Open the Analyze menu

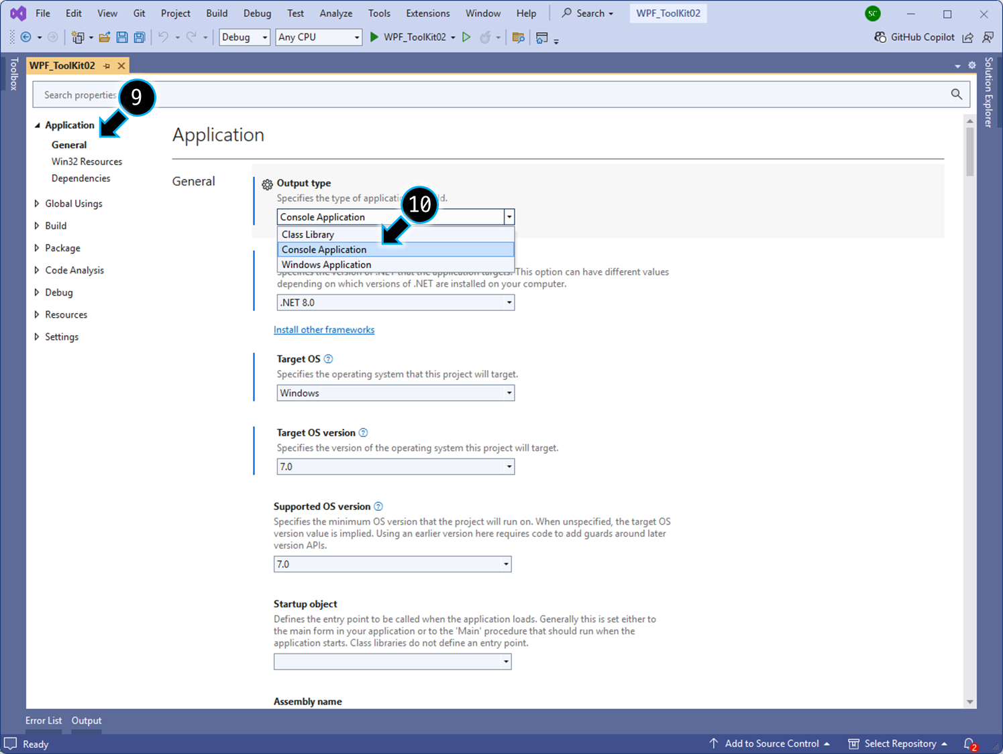[336, 13]
